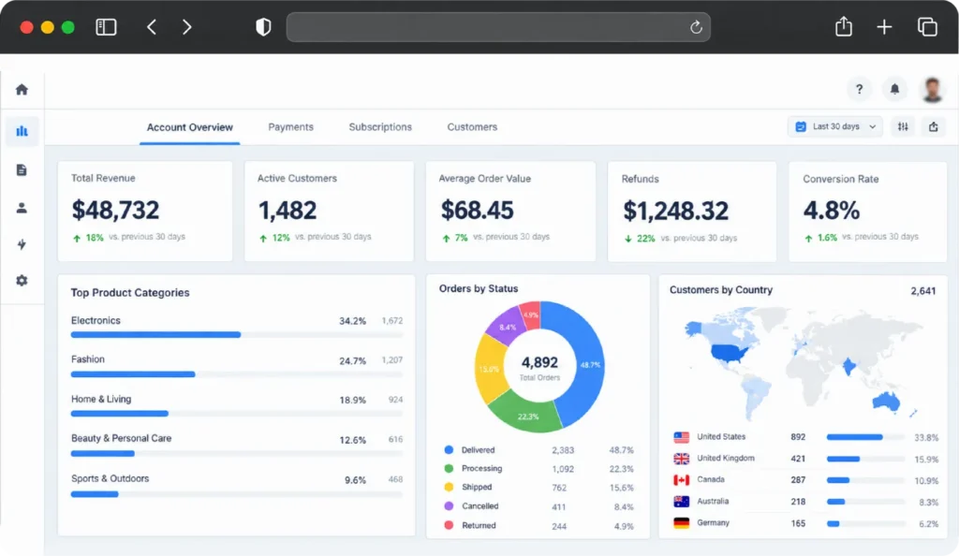
Task: Click the 12% Active Customers change indicator
Action: [274, 238]
